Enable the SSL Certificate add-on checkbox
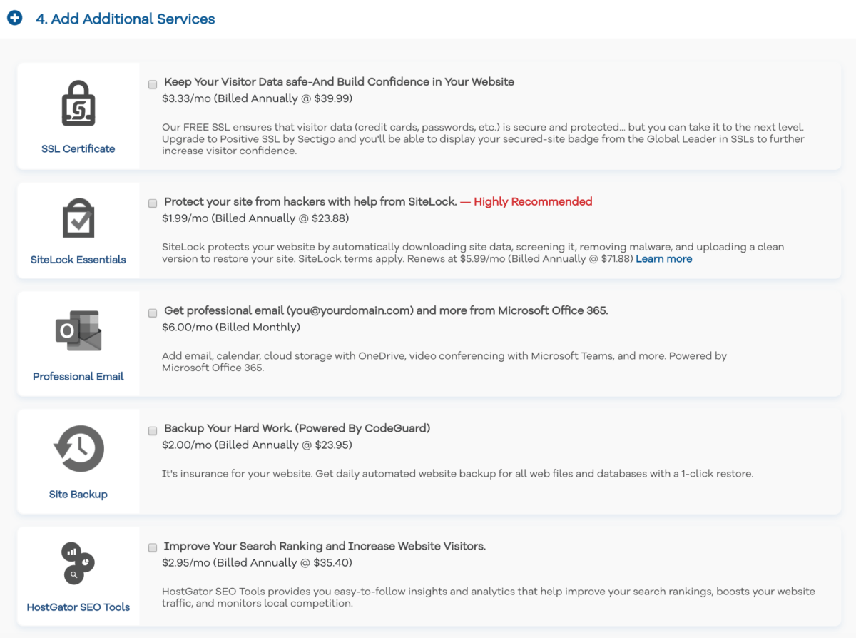This screenshot has width=856, height=638. click(x=153, y=83)
